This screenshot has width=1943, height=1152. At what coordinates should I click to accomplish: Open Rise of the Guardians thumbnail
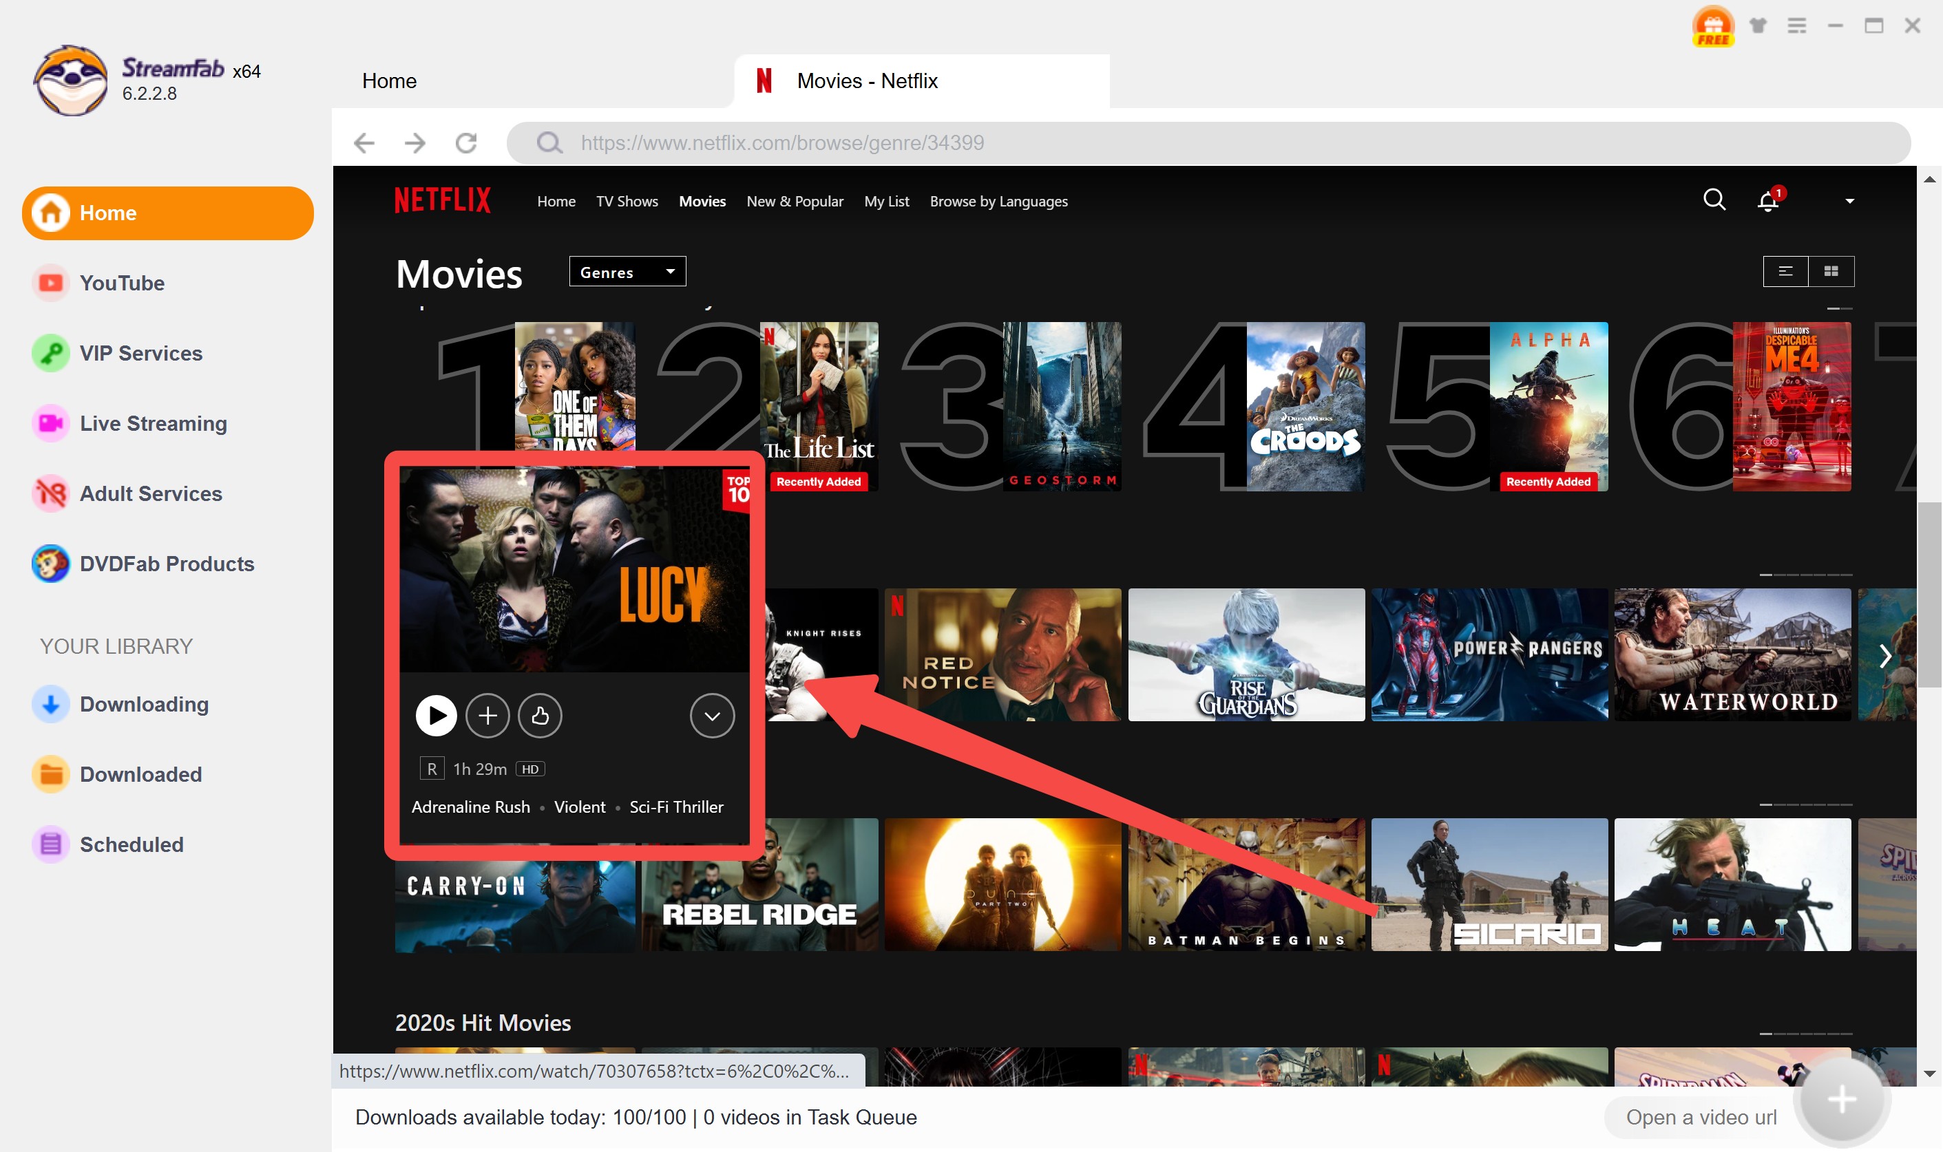(1246, 654)
